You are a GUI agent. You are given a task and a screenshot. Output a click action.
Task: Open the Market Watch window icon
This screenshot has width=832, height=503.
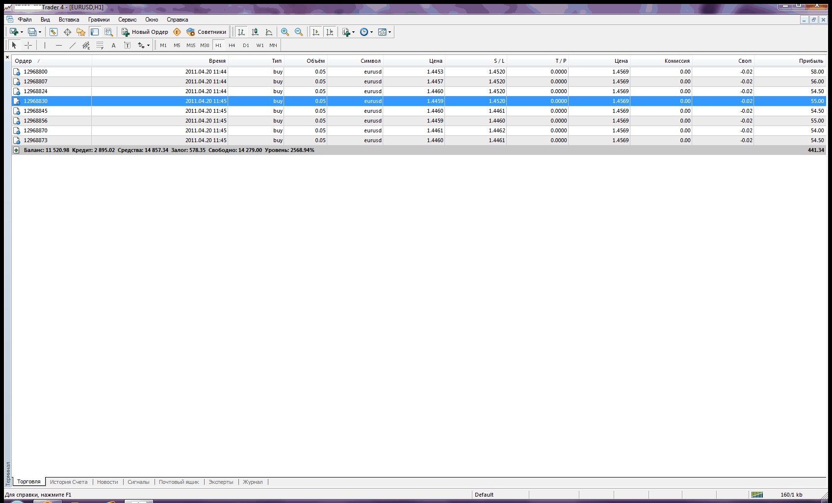tap(53, 32)
